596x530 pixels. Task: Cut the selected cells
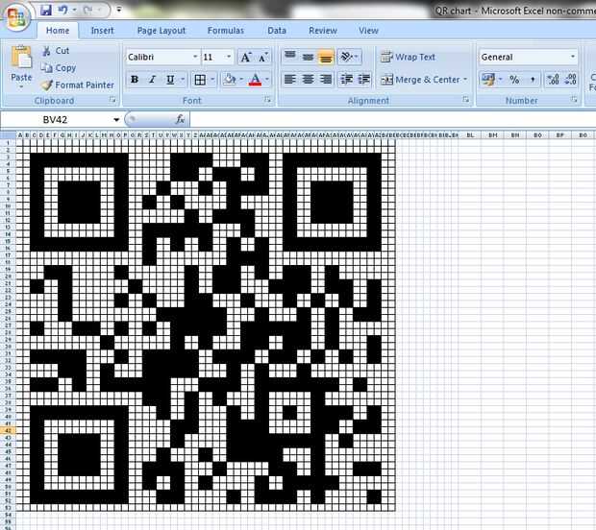coord(56,51)
